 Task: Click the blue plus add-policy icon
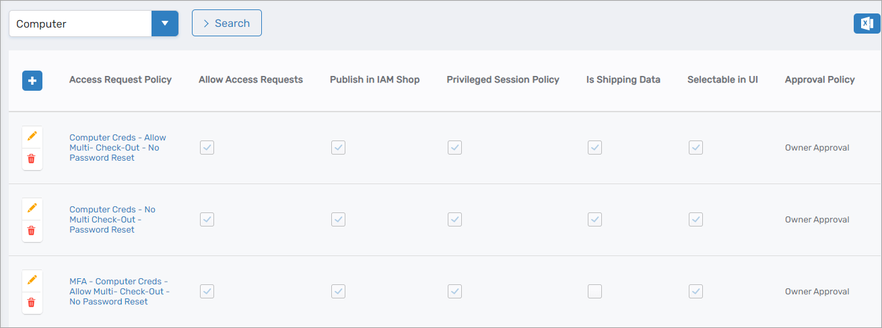tap(32, 81)
